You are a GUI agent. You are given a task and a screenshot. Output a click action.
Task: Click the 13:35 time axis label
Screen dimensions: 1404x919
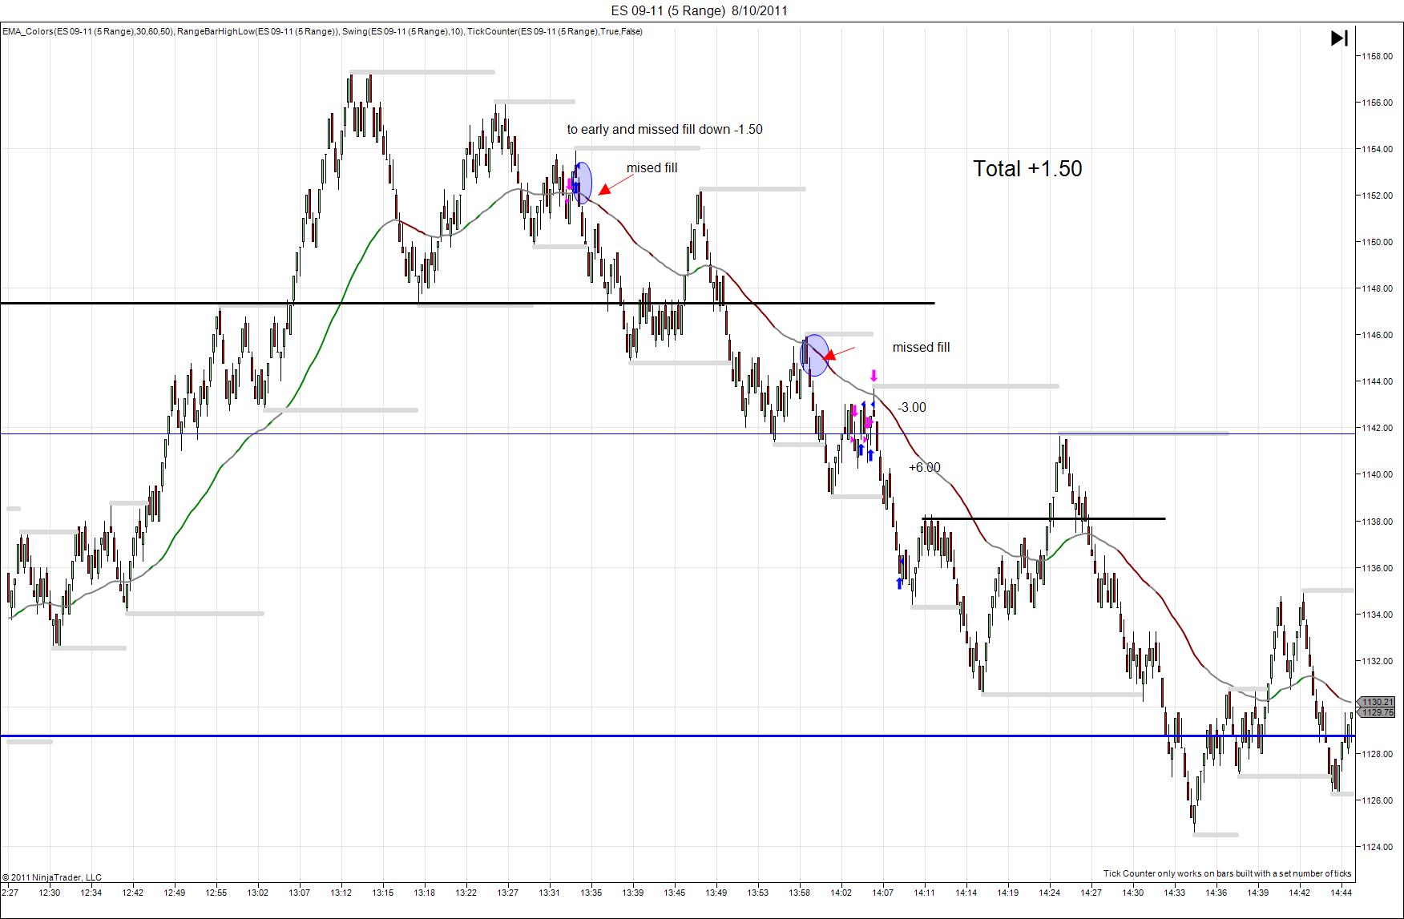coord(591,893)
